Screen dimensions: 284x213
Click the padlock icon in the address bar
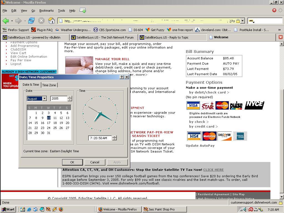click(x=238, y=21)
